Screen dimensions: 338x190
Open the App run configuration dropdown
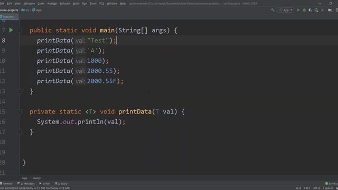coord(286,10)
